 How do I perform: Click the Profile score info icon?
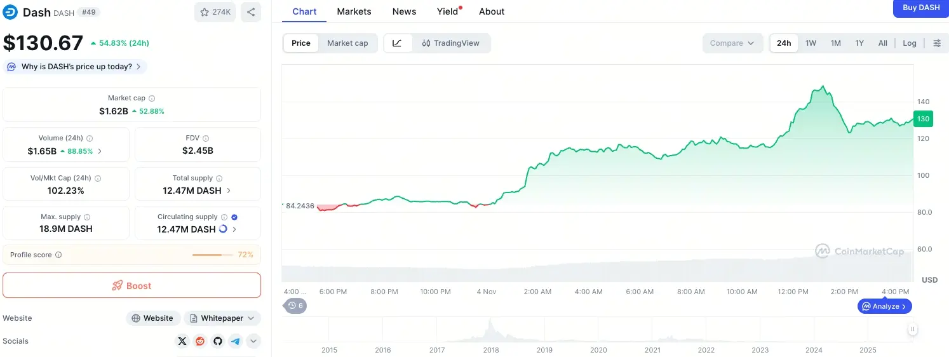[58, 255]
